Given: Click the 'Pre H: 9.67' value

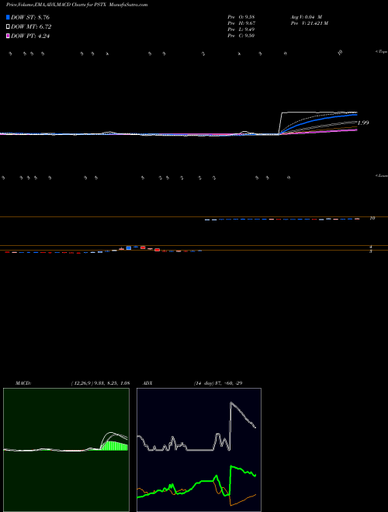Looking at the screenshot, I should [x=241, y=23].
